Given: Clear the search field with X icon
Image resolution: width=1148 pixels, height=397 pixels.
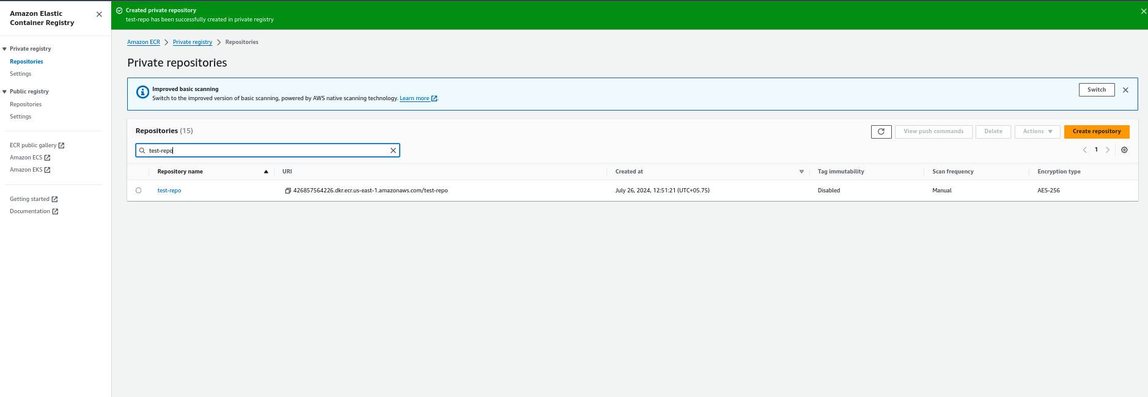Looking at the screenshot, I should pos(393,150).
